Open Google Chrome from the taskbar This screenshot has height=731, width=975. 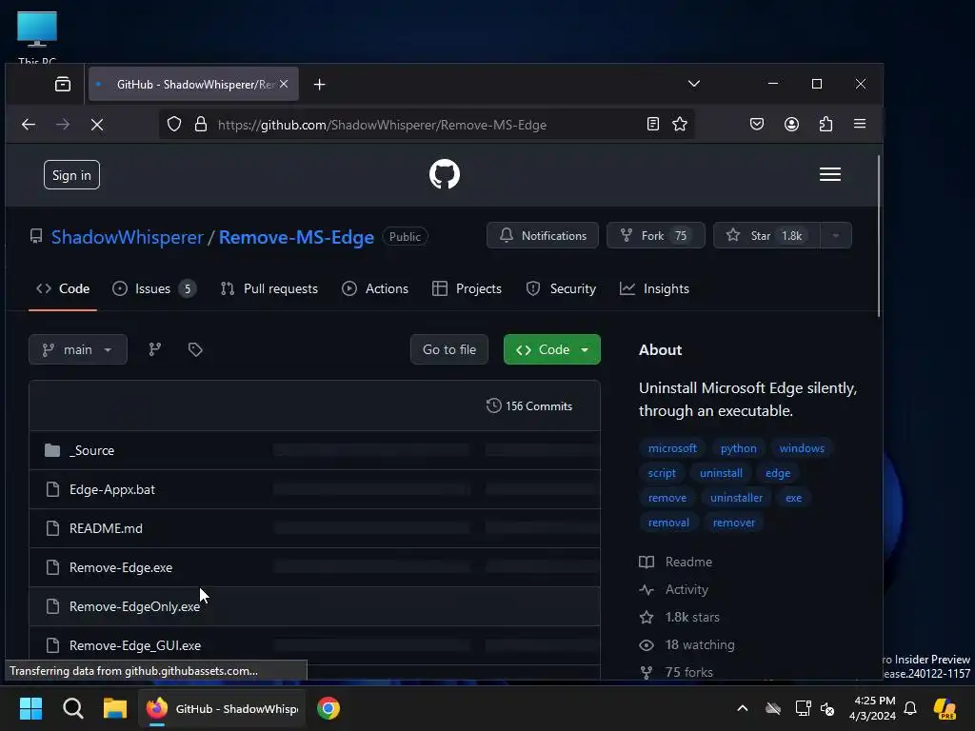pyautogui.click(x=328, y=708)
